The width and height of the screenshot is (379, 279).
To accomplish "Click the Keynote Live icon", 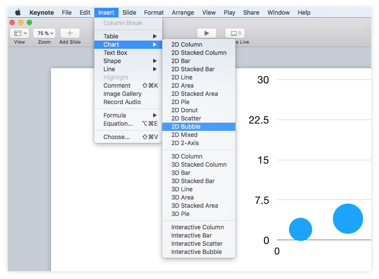I will 234,33.
